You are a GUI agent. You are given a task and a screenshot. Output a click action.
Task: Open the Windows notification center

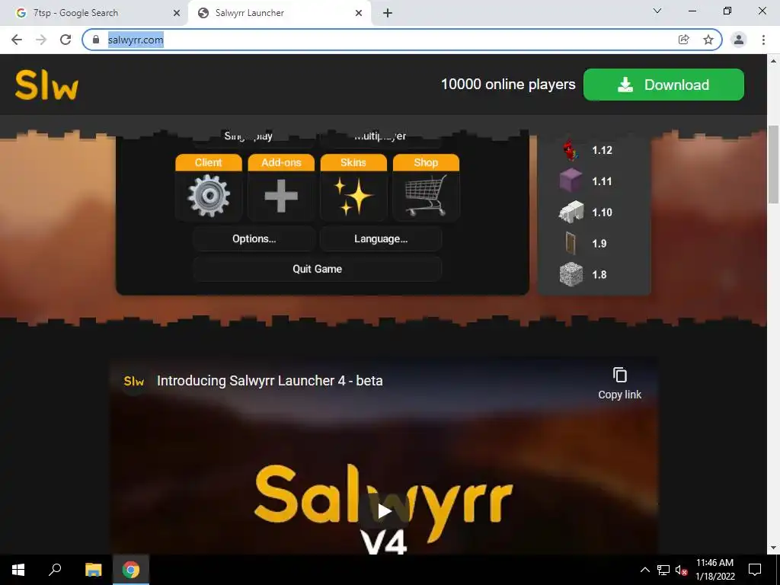(x=755, y=570)
